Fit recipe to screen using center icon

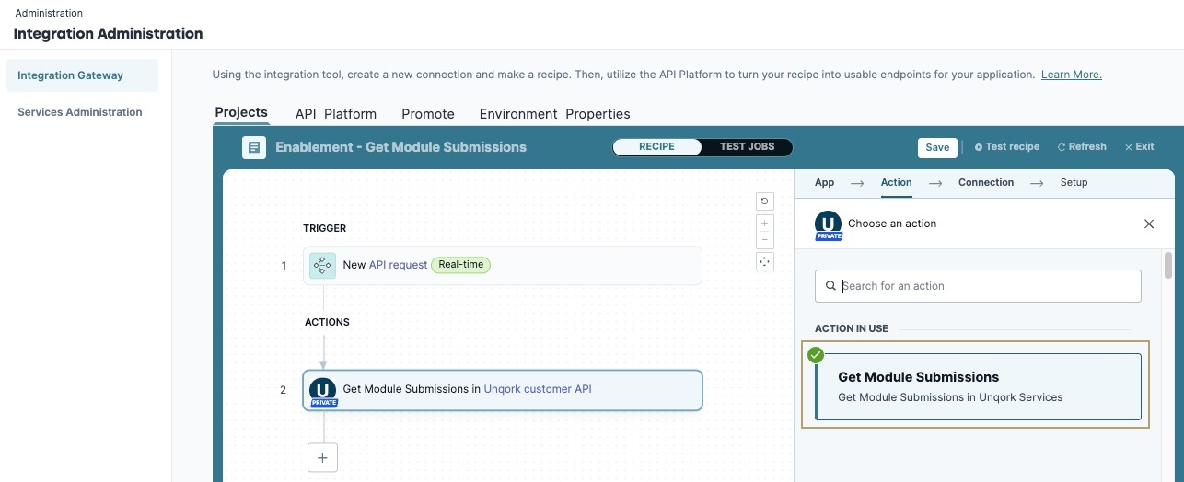[x=764, y=261]
